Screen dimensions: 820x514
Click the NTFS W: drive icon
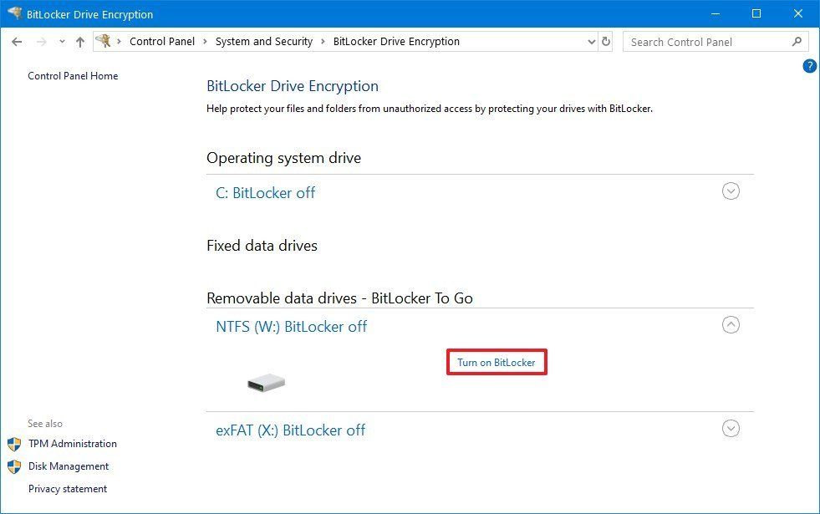(266, 383)
